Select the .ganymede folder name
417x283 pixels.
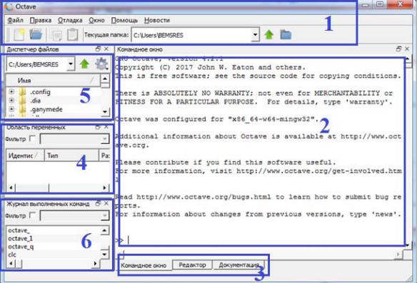[46, 109]
